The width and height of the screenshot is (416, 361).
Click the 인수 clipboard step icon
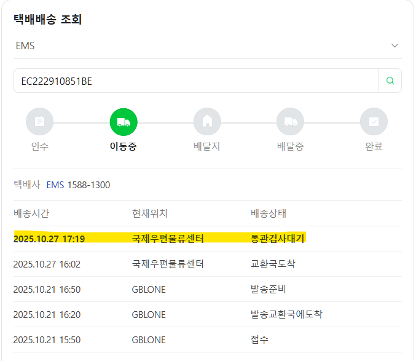tap(40, 122)
